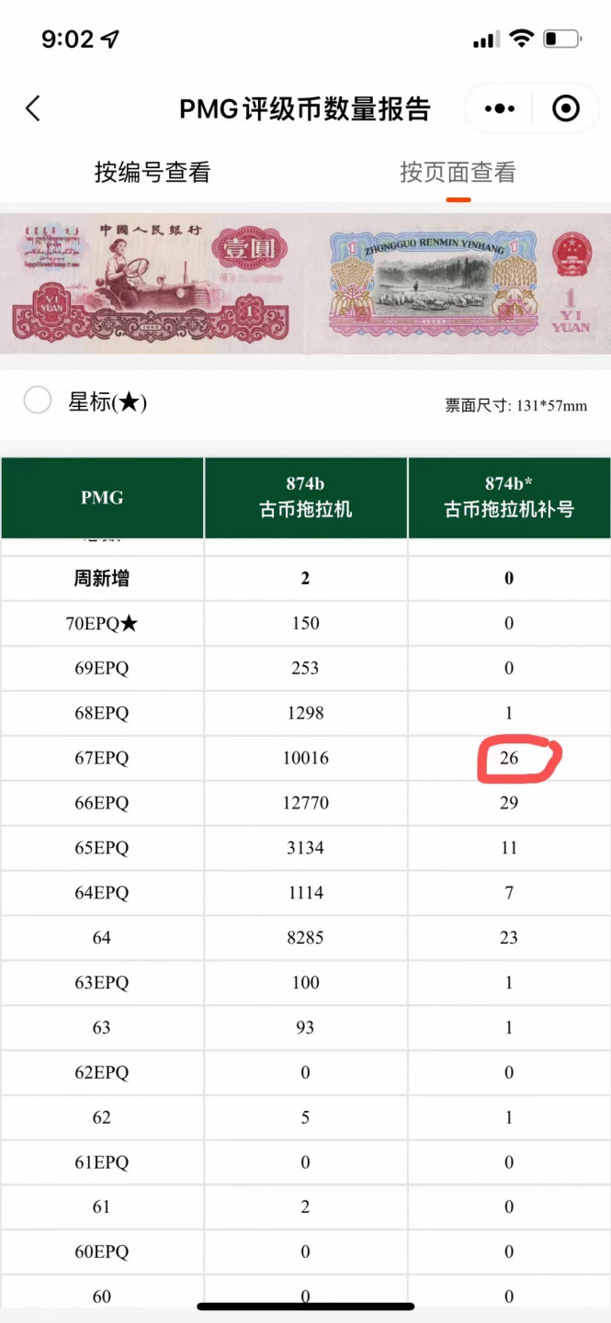Open the front side banknote image

[x=152, y=282]
